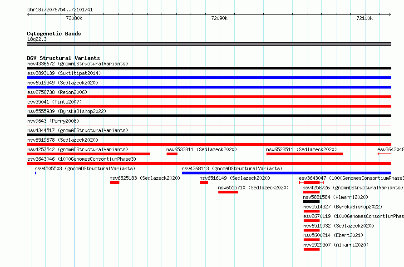Open nsv6525183 (Sedlazeck2020) label
The image size is (404, 267).
145,178
